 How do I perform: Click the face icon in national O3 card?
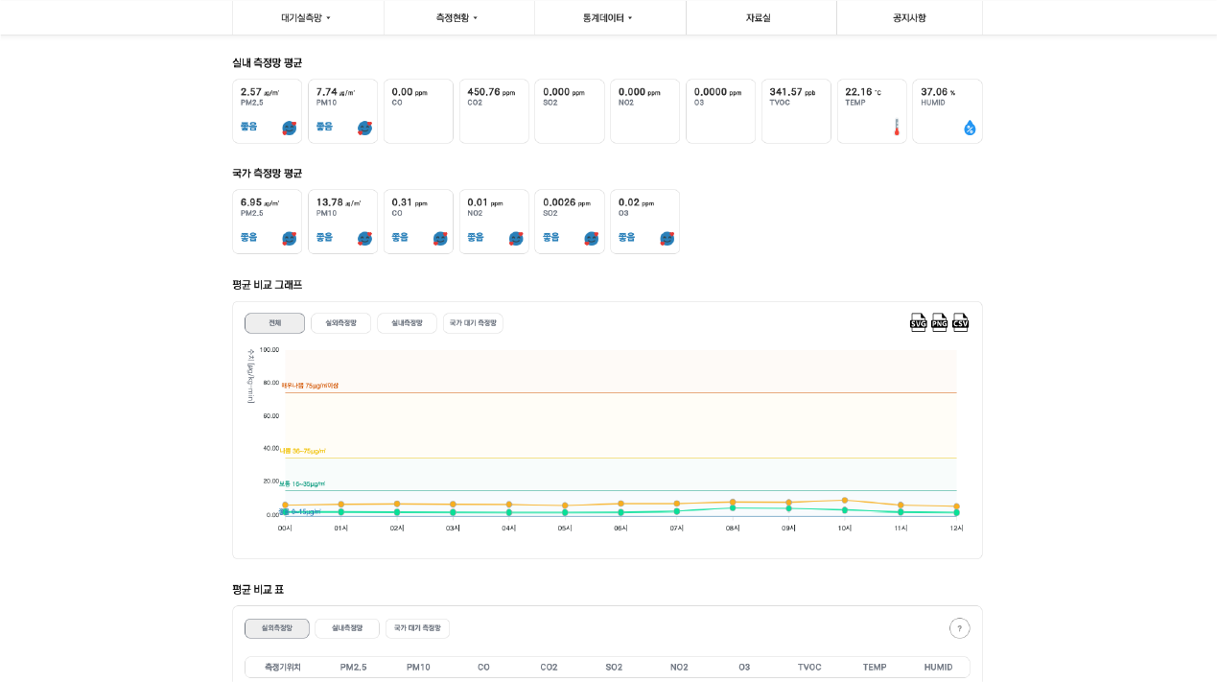[x=667, y=238]
